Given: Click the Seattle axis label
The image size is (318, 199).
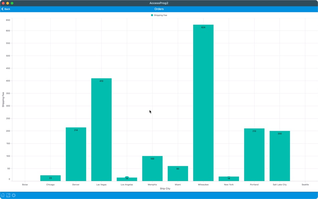Looking at the screenshot, I should [305, 185].
